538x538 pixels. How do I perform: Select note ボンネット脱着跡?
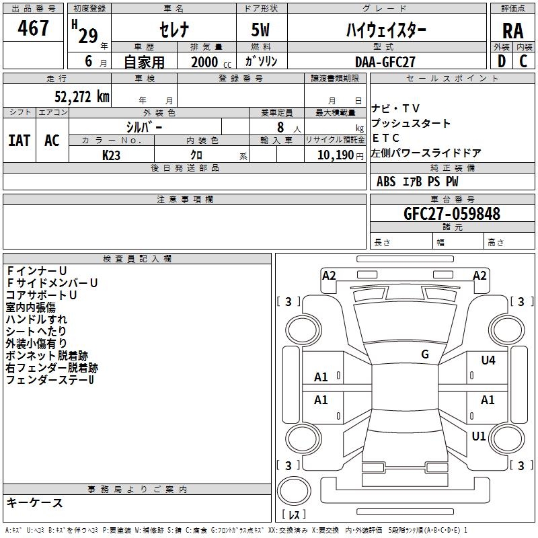pyautogui.click(x=46, y=356)
